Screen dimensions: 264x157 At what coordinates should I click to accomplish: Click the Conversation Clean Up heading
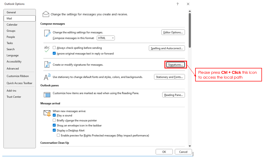tap(54, 143)
